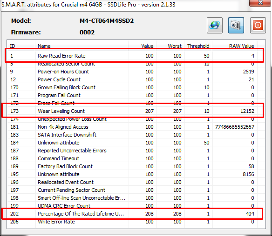Select the Reported Uncorrectable Errors row
The height and width of the screenshot is (236, 272).
136,151
